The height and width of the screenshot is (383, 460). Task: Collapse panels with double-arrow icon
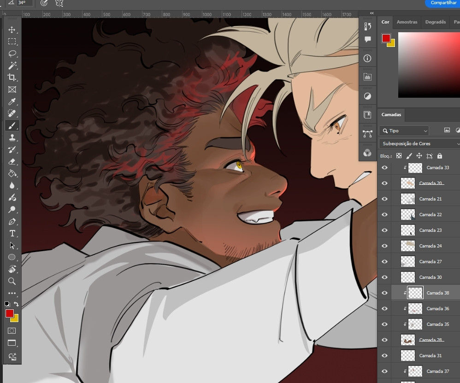pyautogui.click(x=372, y=13)
